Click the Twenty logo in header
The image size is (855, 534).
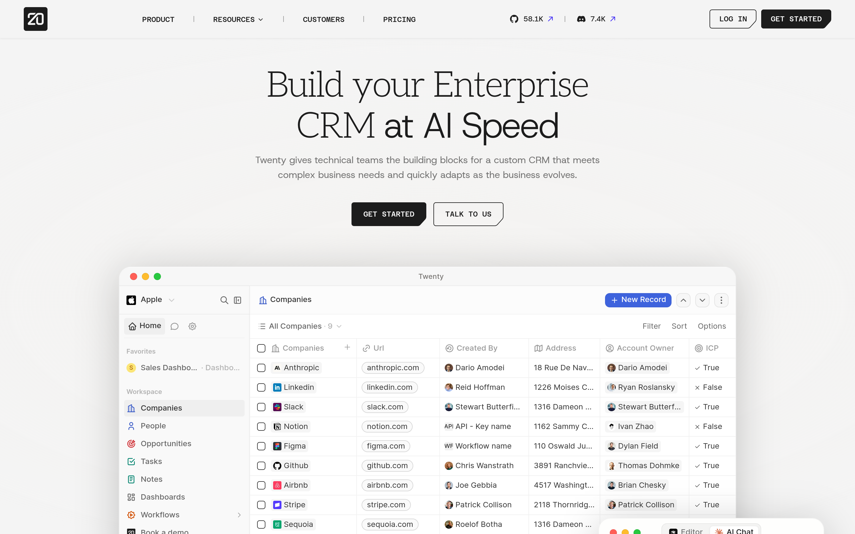pyautogui.click(x=35, y=19)
